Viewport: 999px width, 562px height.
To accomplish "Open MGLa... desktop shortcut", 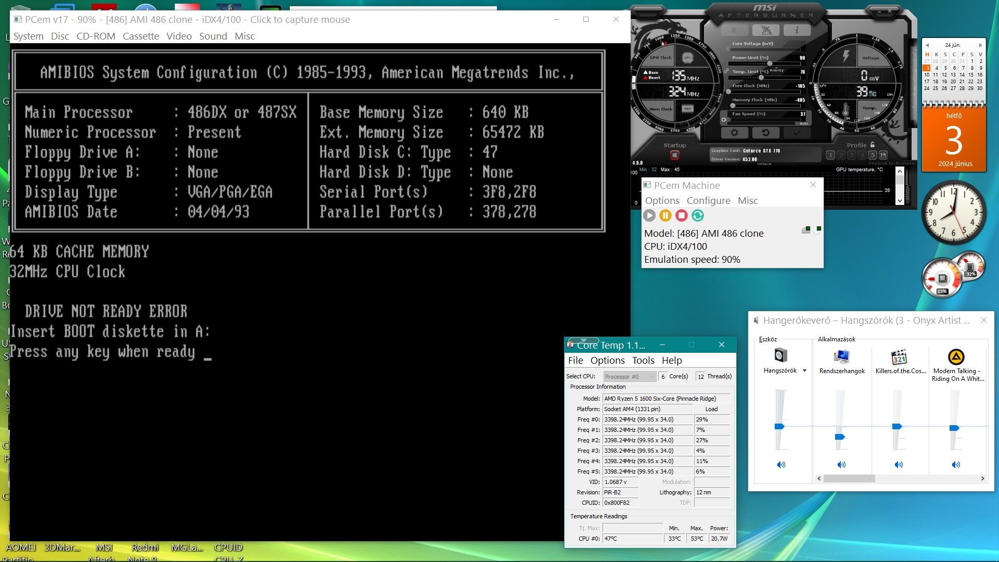I will [187, 547].
